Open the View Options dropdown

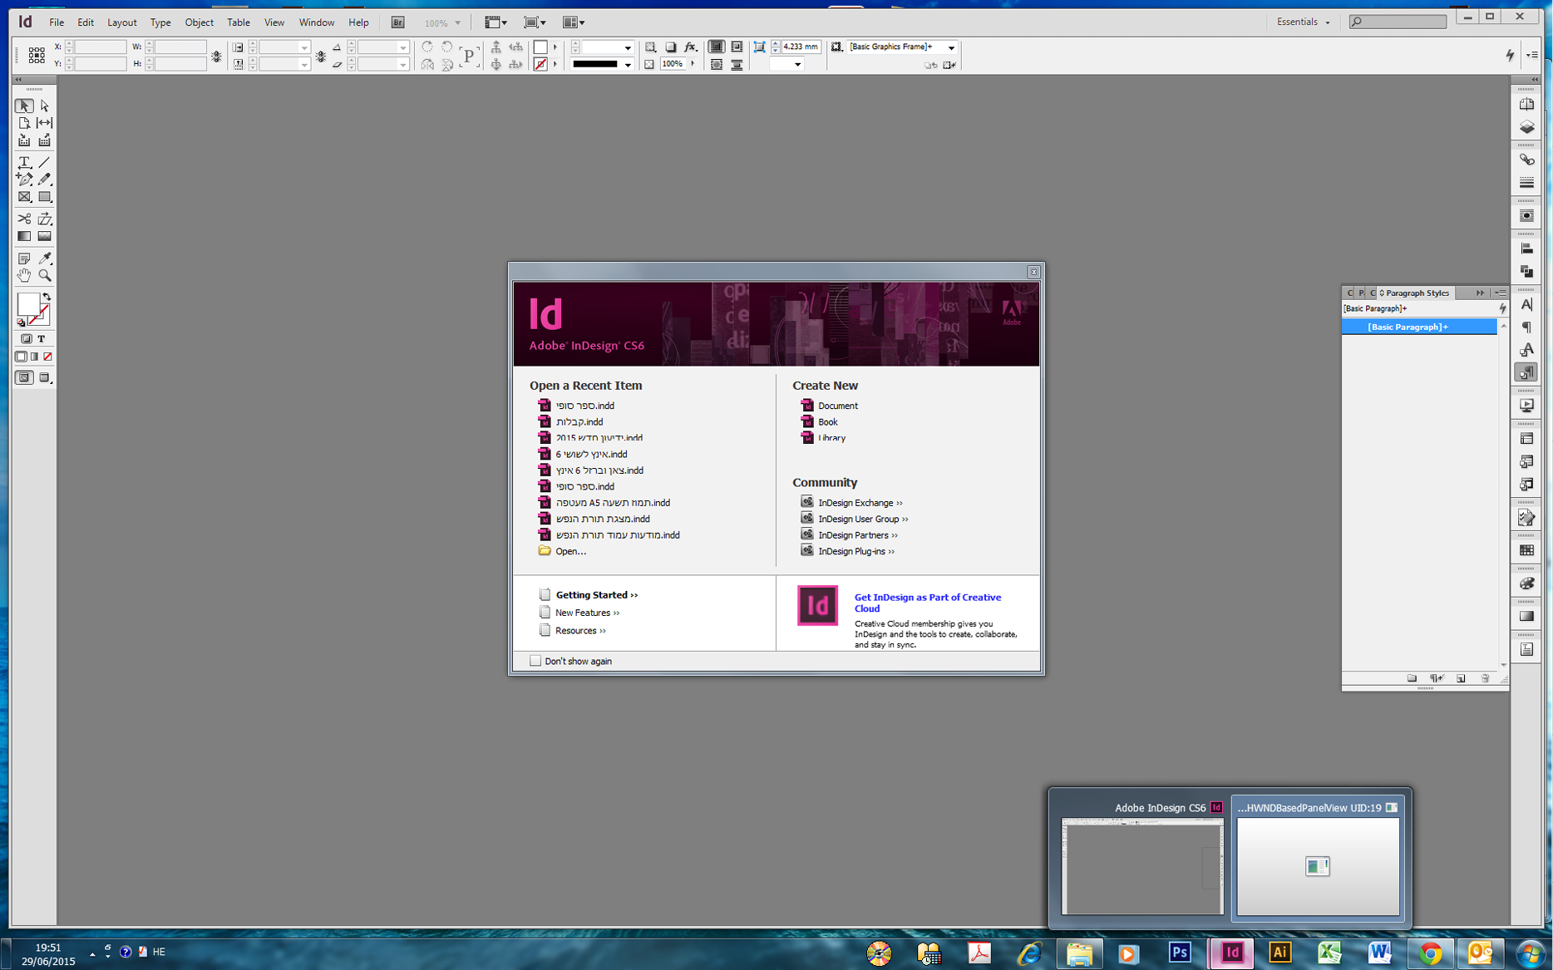(x=495, y=22)
